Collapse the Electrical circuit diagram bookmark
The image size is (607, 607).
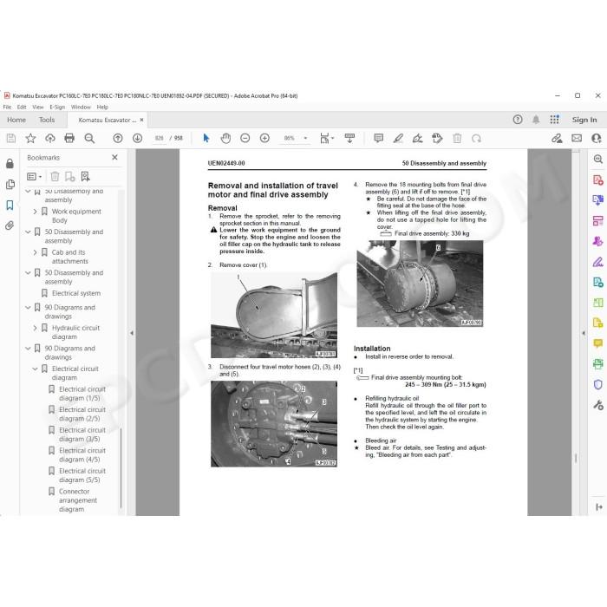pyautogui.click(x=35, y=369)
